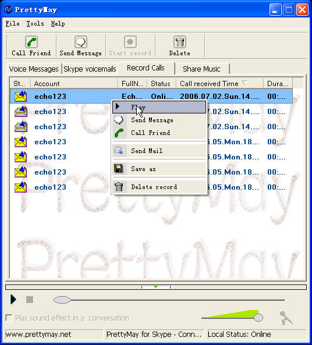Choose Delete record in the context menu
The image size is (312, 345).
click(x=159, y=187)
